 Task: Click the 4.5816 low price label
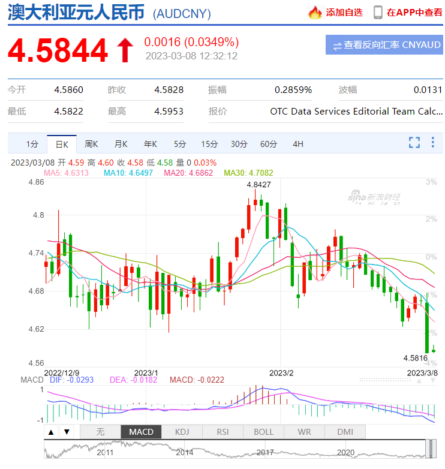[x=416, y=358]
